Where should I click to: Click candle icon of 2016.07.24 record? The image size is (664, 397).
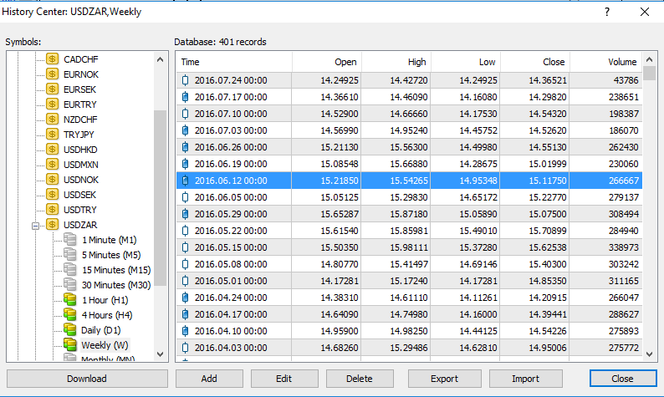click(x=185, y=80)
